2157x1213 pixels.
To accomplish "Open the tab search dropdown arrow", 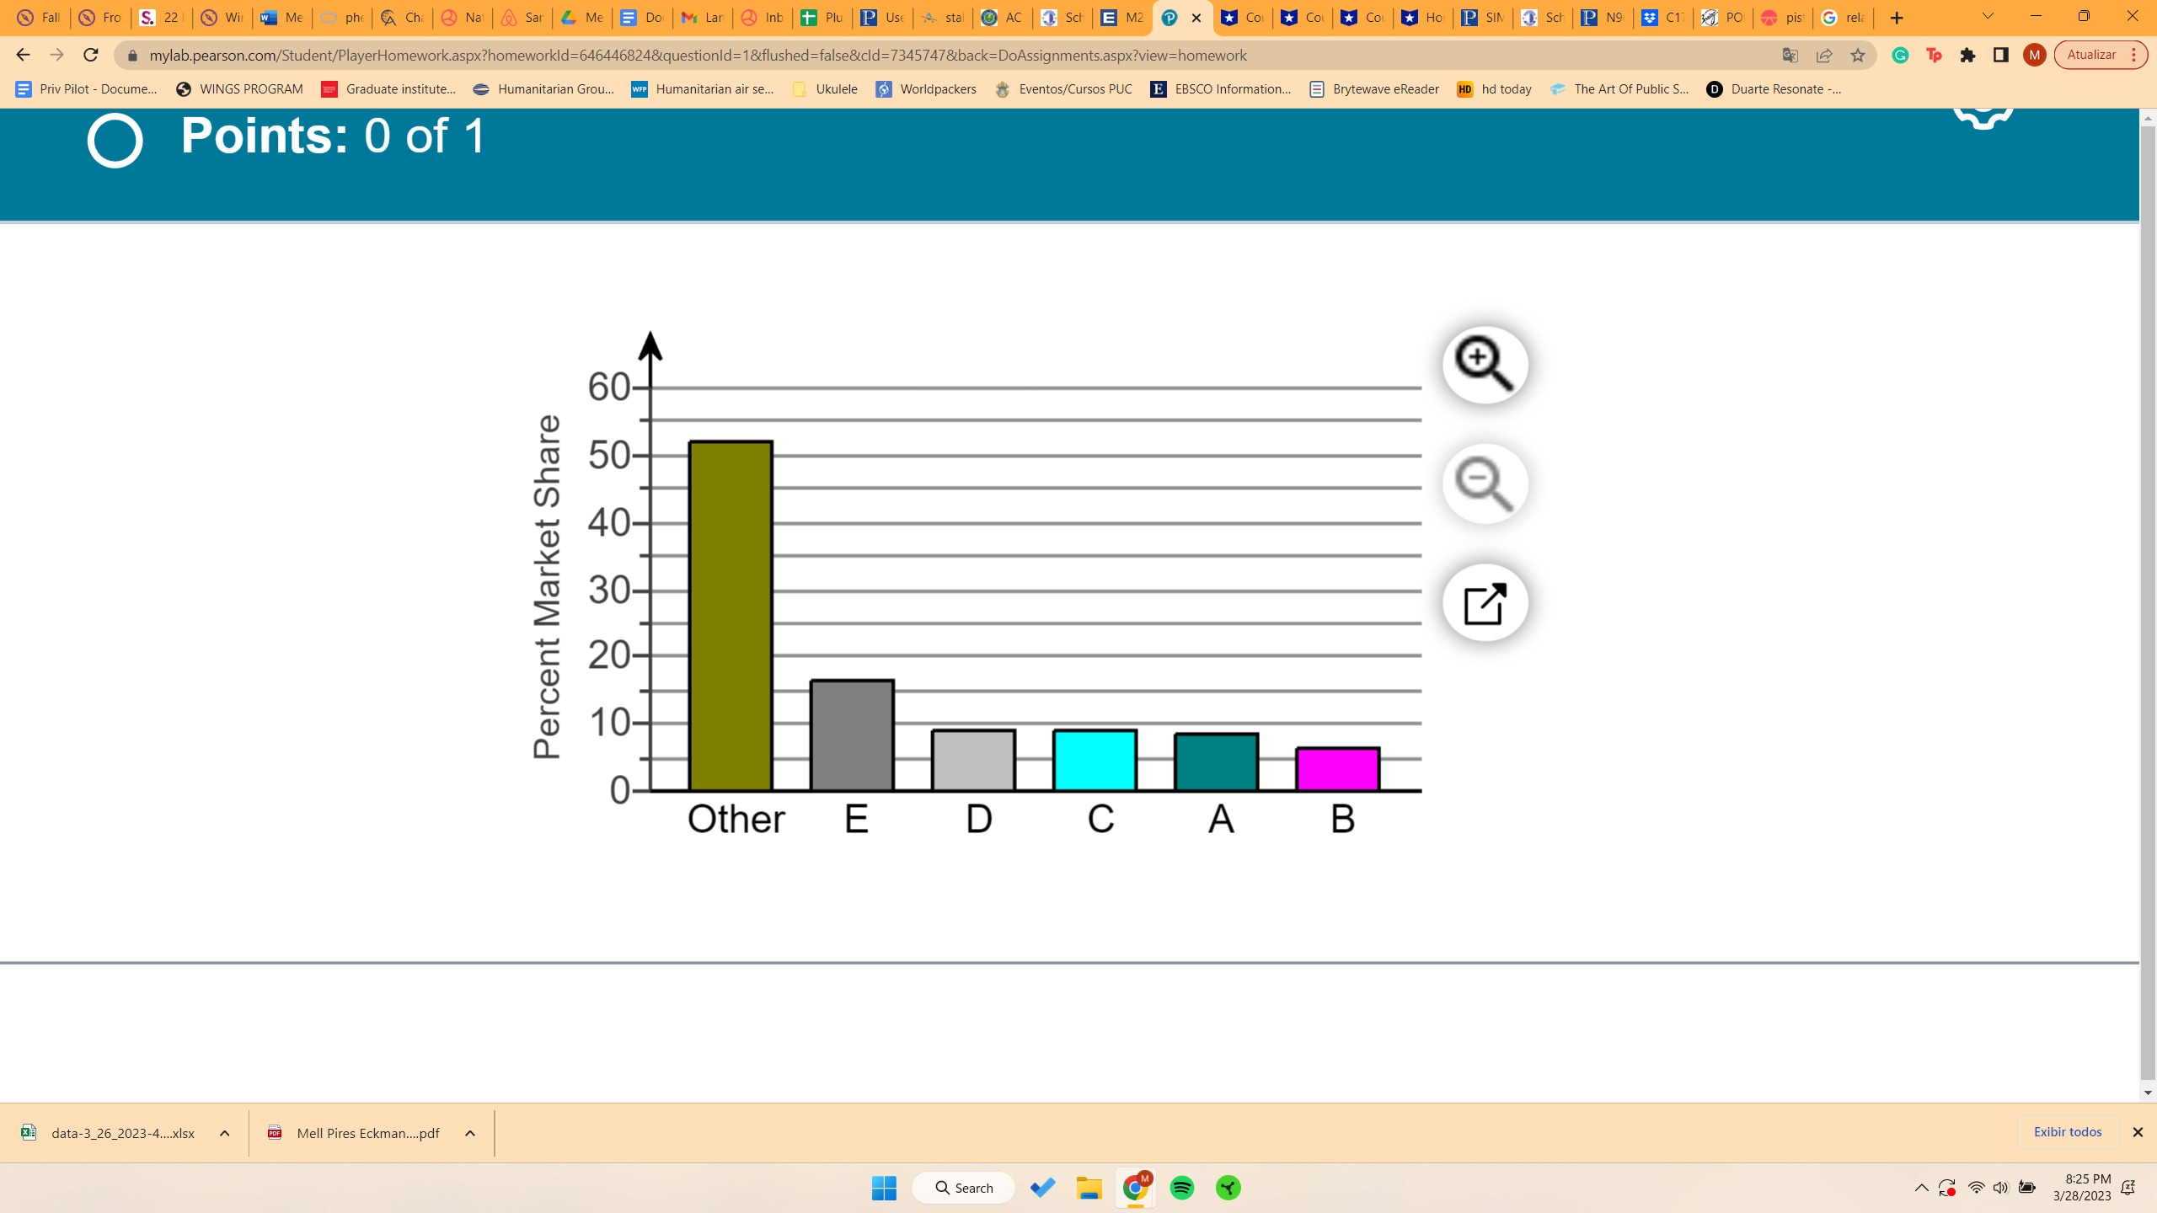I will [1988, 17].
